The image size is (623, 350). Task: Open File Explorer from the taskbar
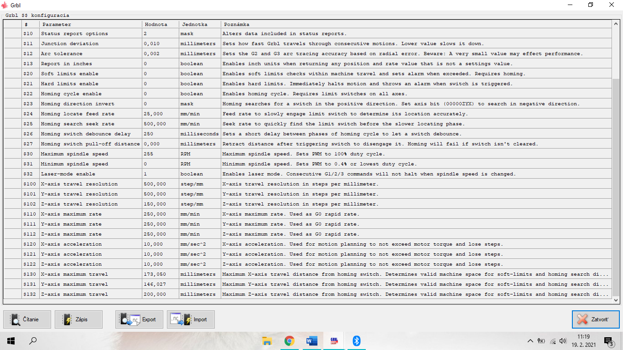click(x=267, y=340)
